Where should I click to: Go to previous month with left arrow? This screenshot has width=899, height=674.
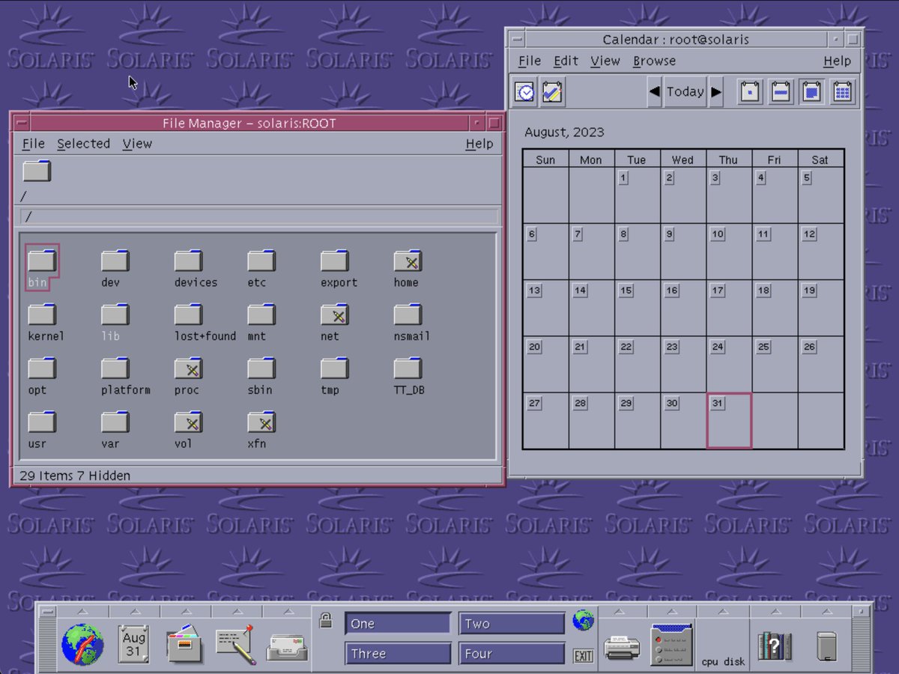coord(654,92)
